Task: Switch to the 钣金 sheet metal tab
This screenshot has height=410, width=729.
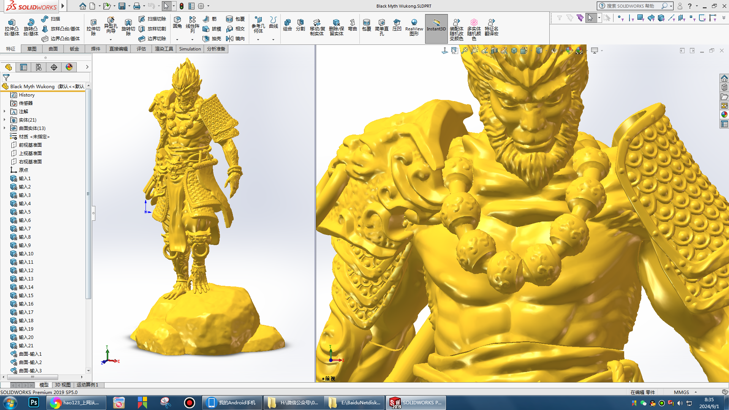Action: pyautogui.click(x=74, y=49)
